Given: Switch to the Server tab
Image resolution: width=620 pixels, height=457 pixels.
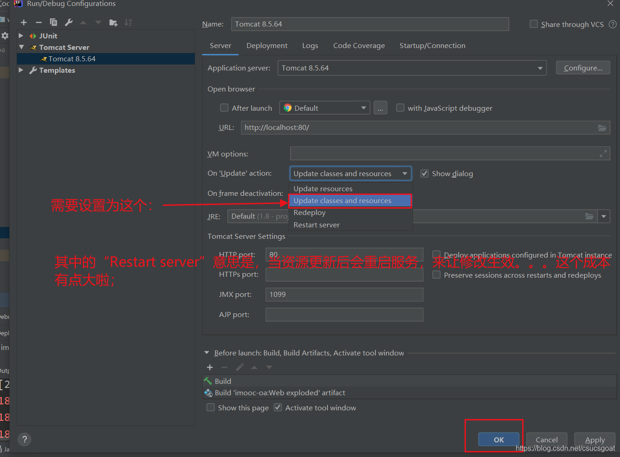Looking at the screenshot, I should pyautogui.click(x=220, y=46).
